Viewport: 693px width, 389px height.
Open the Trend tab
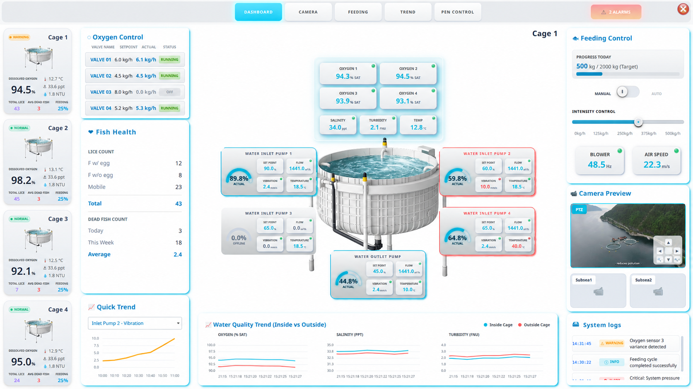coord(408,12)
